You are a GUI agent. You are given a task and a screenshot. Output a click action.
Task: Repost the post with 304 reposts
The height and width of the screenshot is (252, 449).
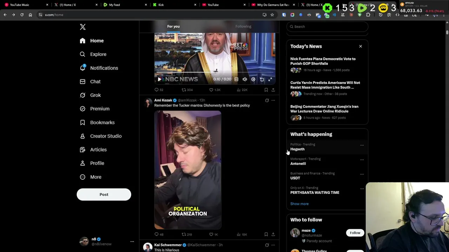click(187, 90)
